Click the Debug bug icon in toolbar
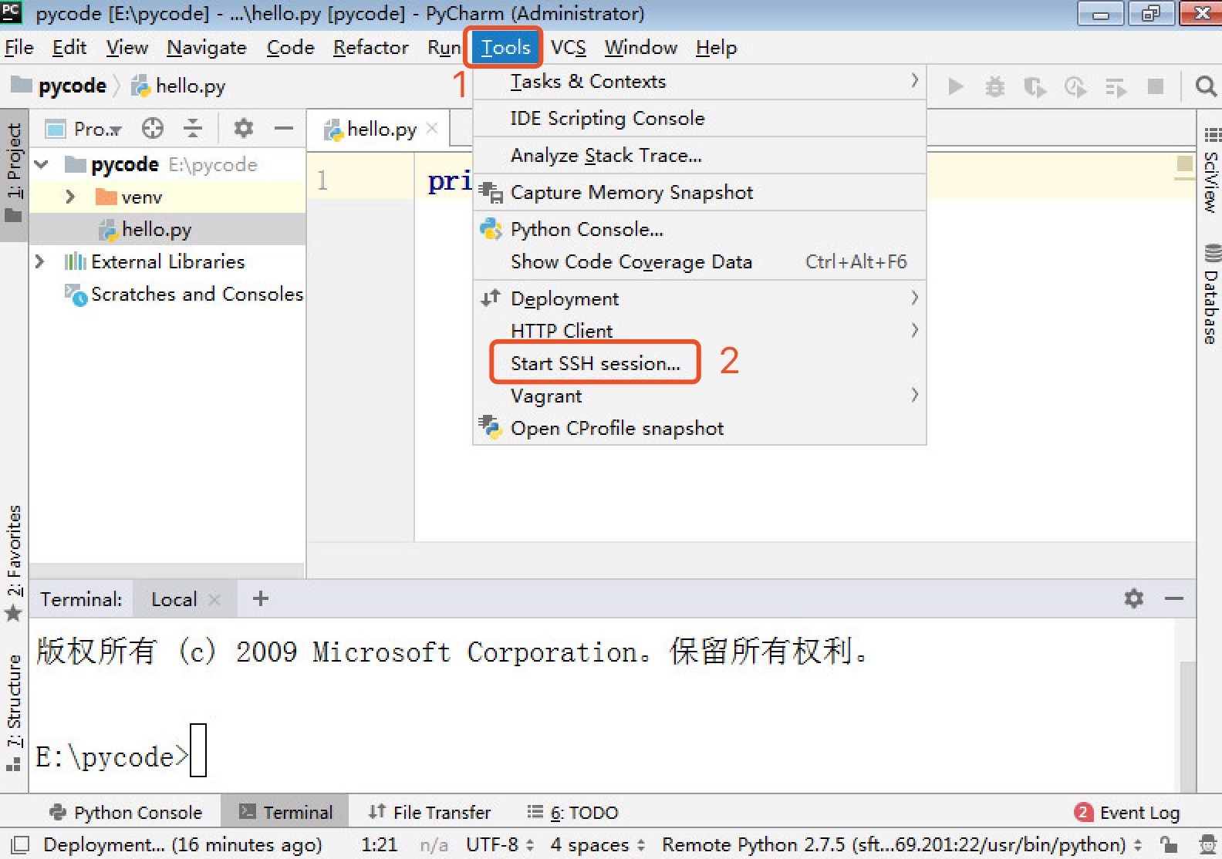 point(995,86)
